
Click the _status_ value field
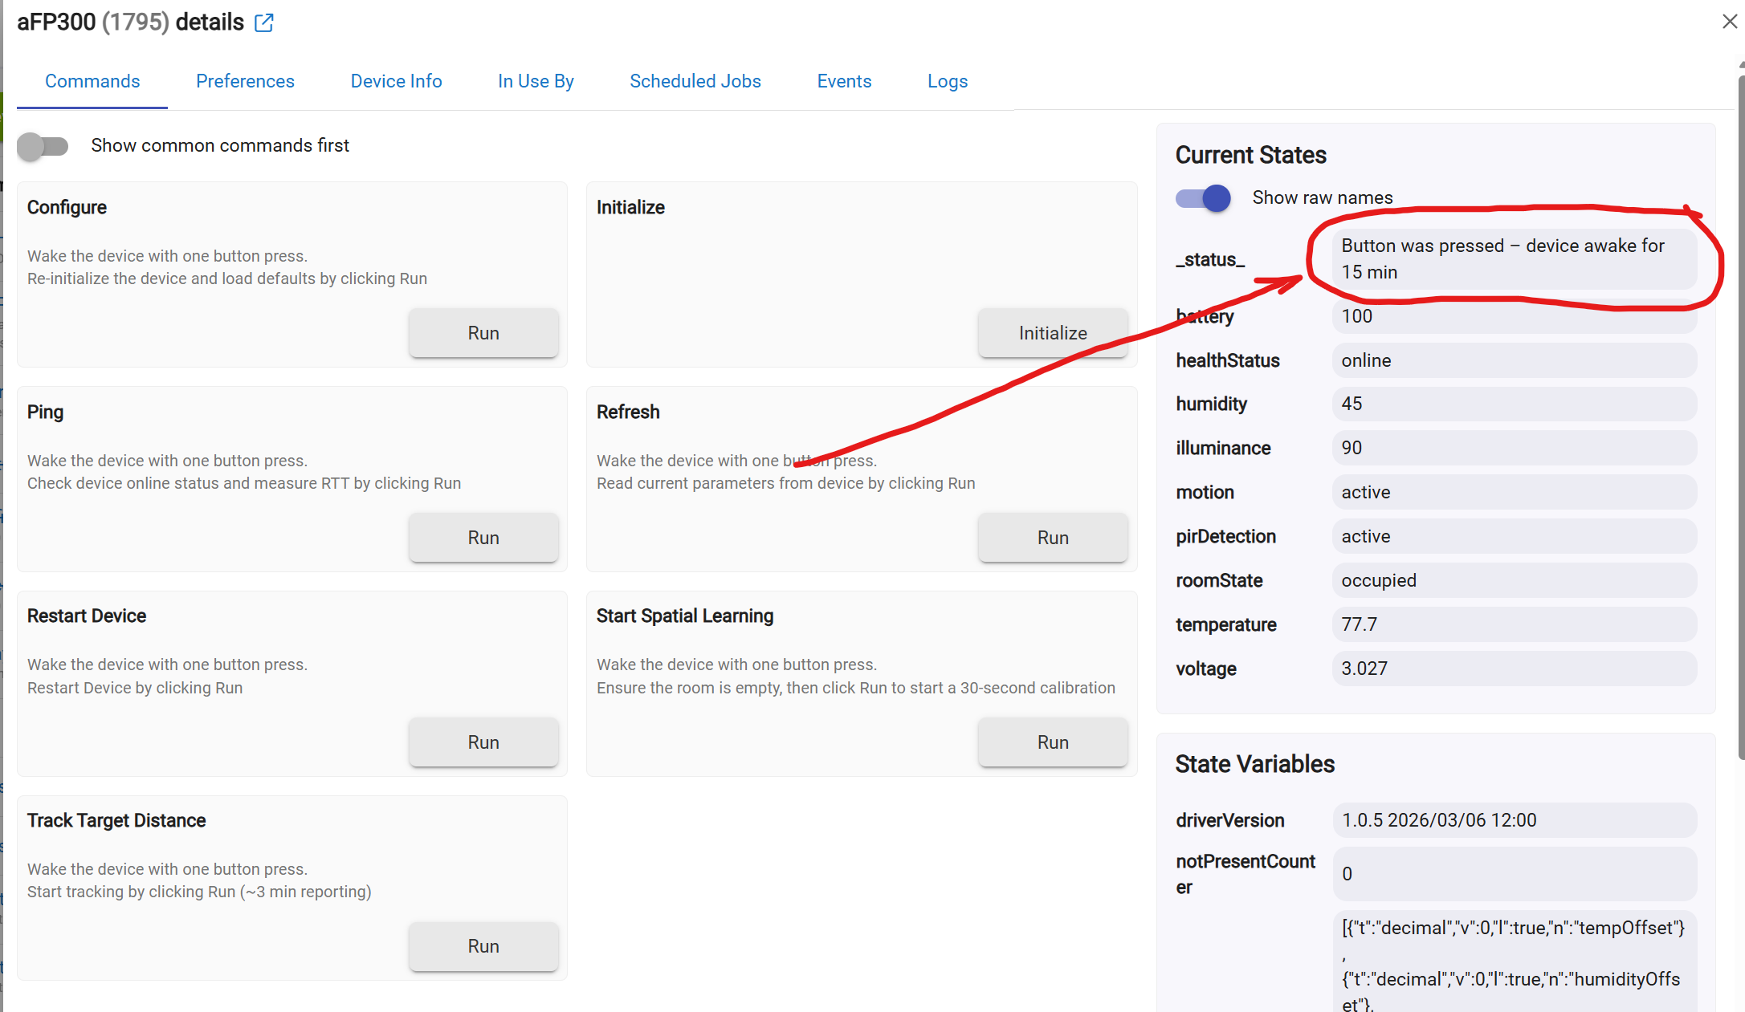click(1513, 258)
